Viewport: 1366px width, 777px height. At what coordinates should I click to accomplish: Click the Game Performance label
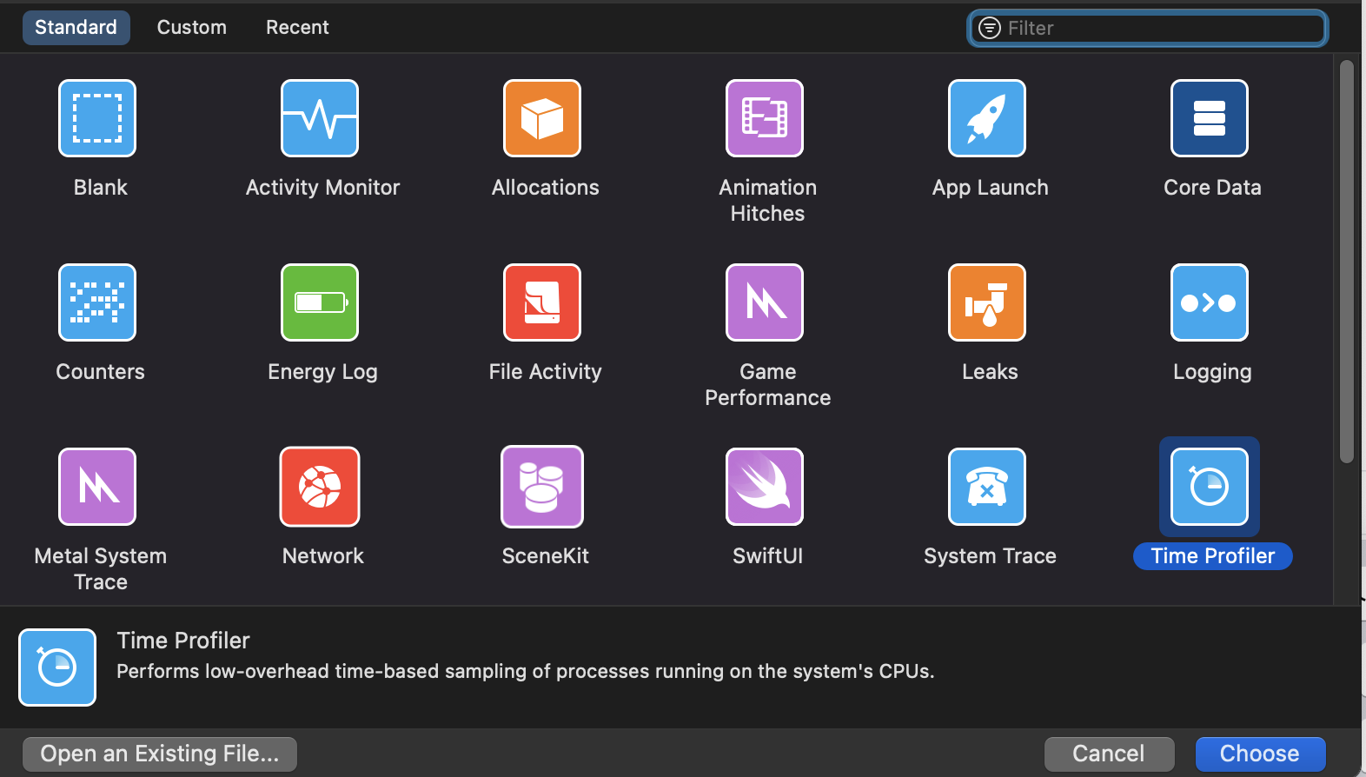tap(767, 385)
